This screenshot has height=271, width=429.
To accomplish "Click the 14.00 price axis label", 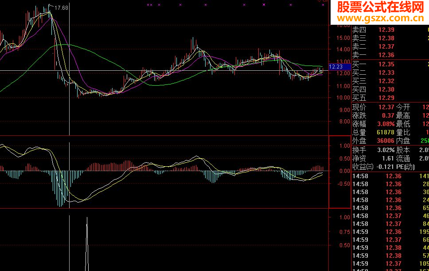I will coord(343,50).
